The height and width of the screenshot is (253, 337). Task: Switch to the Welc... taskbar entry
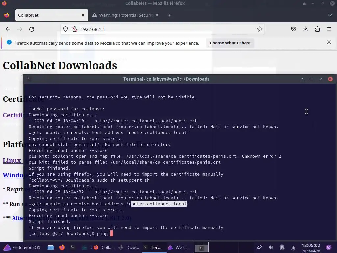click(178, 248)
